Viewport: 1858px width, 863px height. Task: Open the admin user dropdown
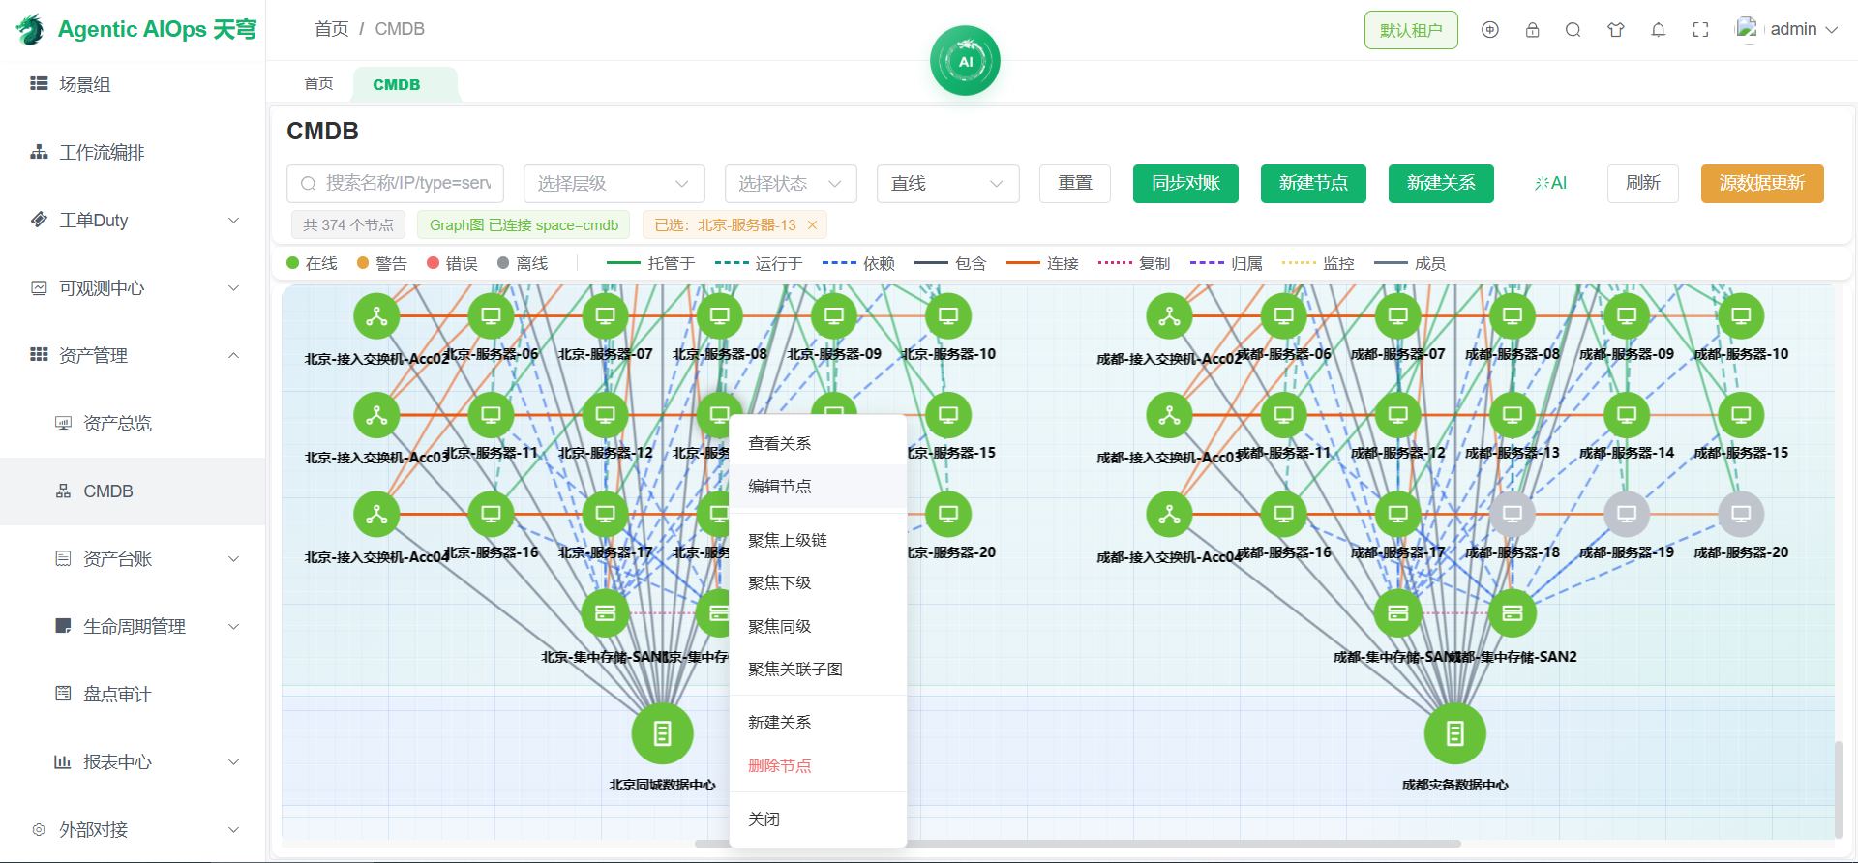[1786, 30]
